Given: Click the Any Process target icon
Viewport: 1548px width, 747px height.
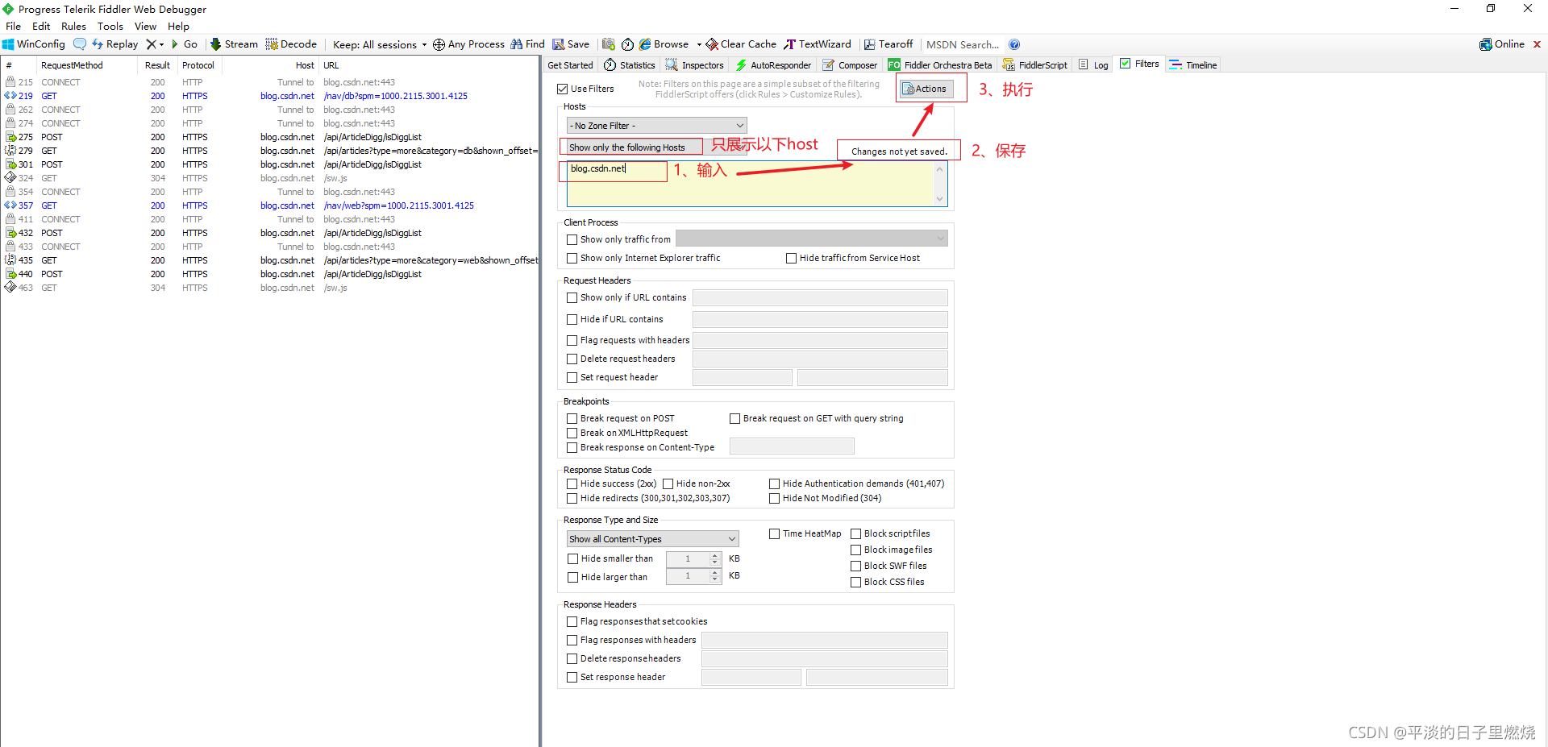Looking at the screenshot, I should point(439,44).
